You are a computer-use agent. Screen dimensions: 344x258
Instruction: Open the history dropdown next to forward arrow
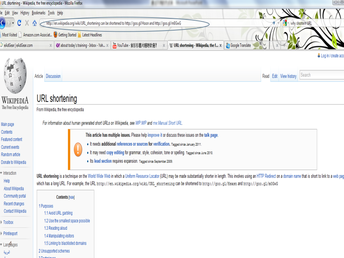pyautogui.click(x=13, y=23)
